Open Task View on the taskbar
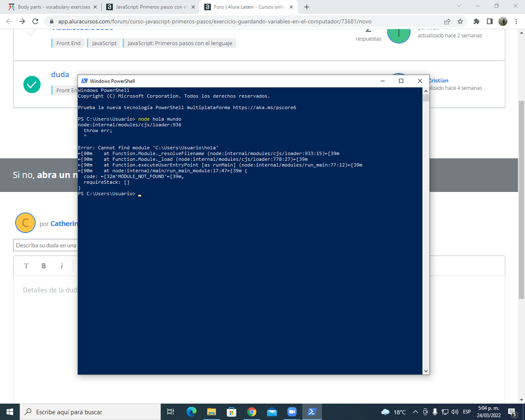The image size is (525, 420). tap(171, 412)
